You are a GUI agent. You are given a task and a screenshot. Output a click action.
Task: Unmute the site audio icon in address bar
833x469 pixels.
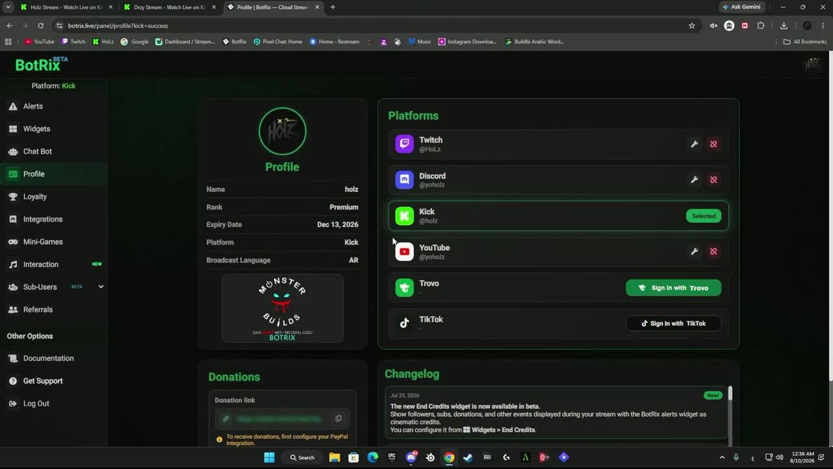(713, 25)
